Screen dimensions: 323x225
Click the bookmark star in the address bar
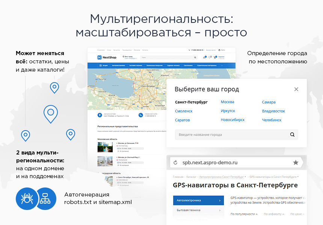pos(296,162)
